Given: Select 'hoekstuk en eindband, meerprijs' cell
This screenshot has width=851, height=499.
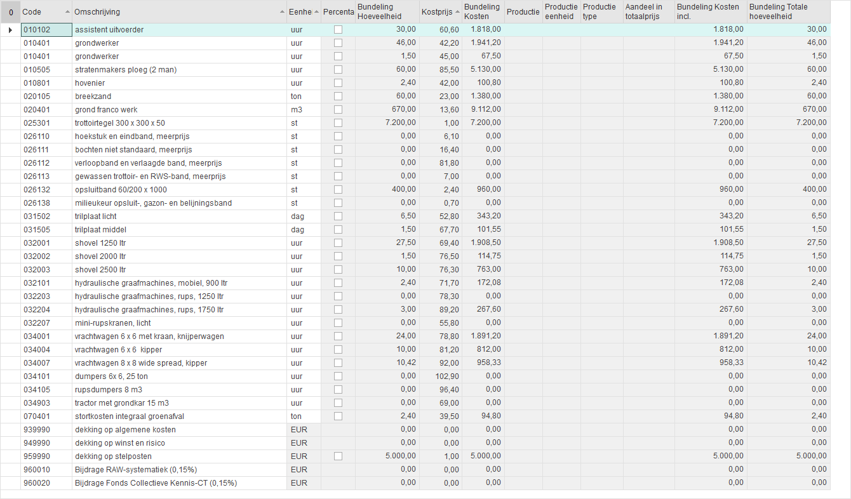Looking at the screenshot, I should 180,136.
